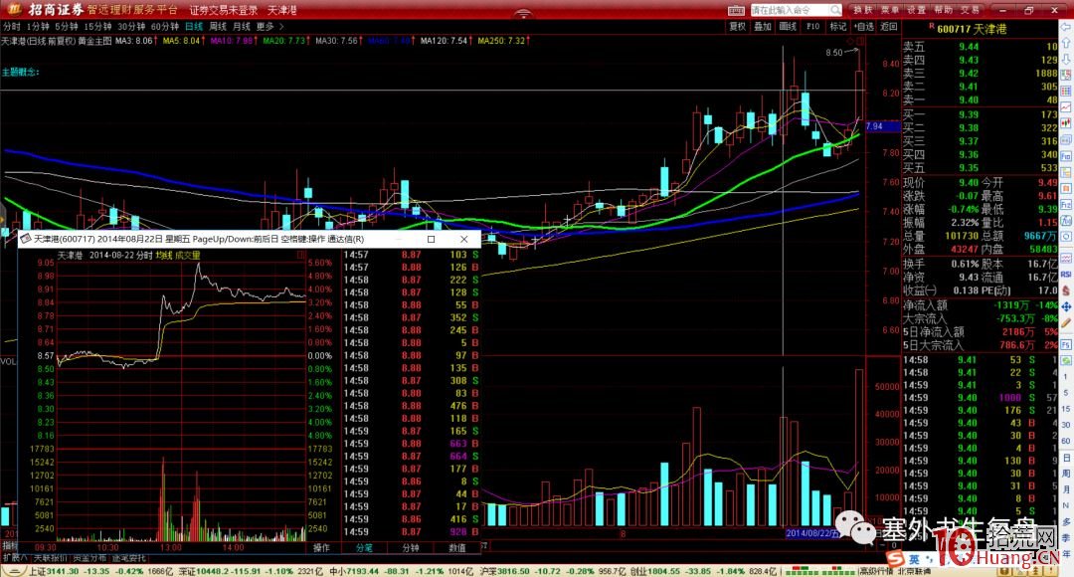Image resolution: width=1074 pixels, height=577 pixels.
Task: Add stock with +自选 button
Action: point(864,27)
